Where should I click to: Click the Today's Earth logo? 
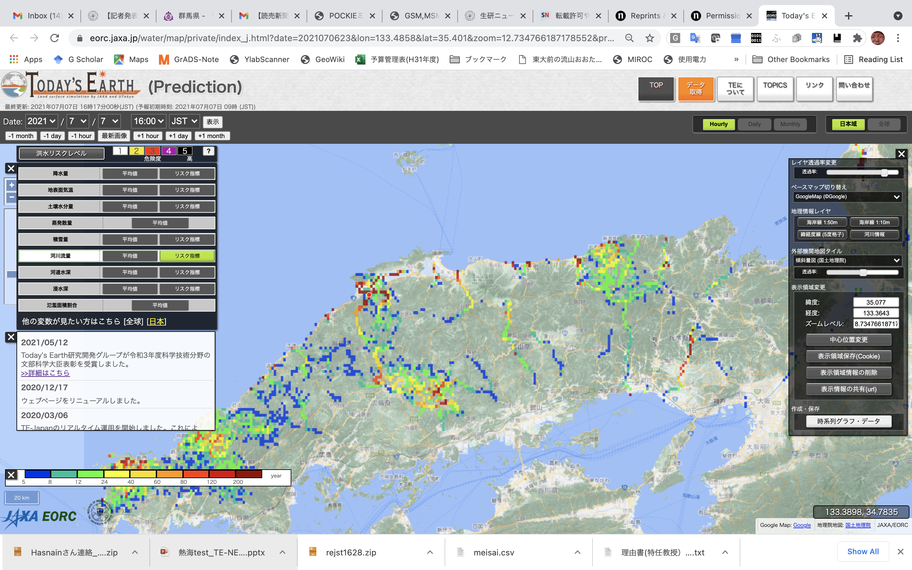click(71, 85)
